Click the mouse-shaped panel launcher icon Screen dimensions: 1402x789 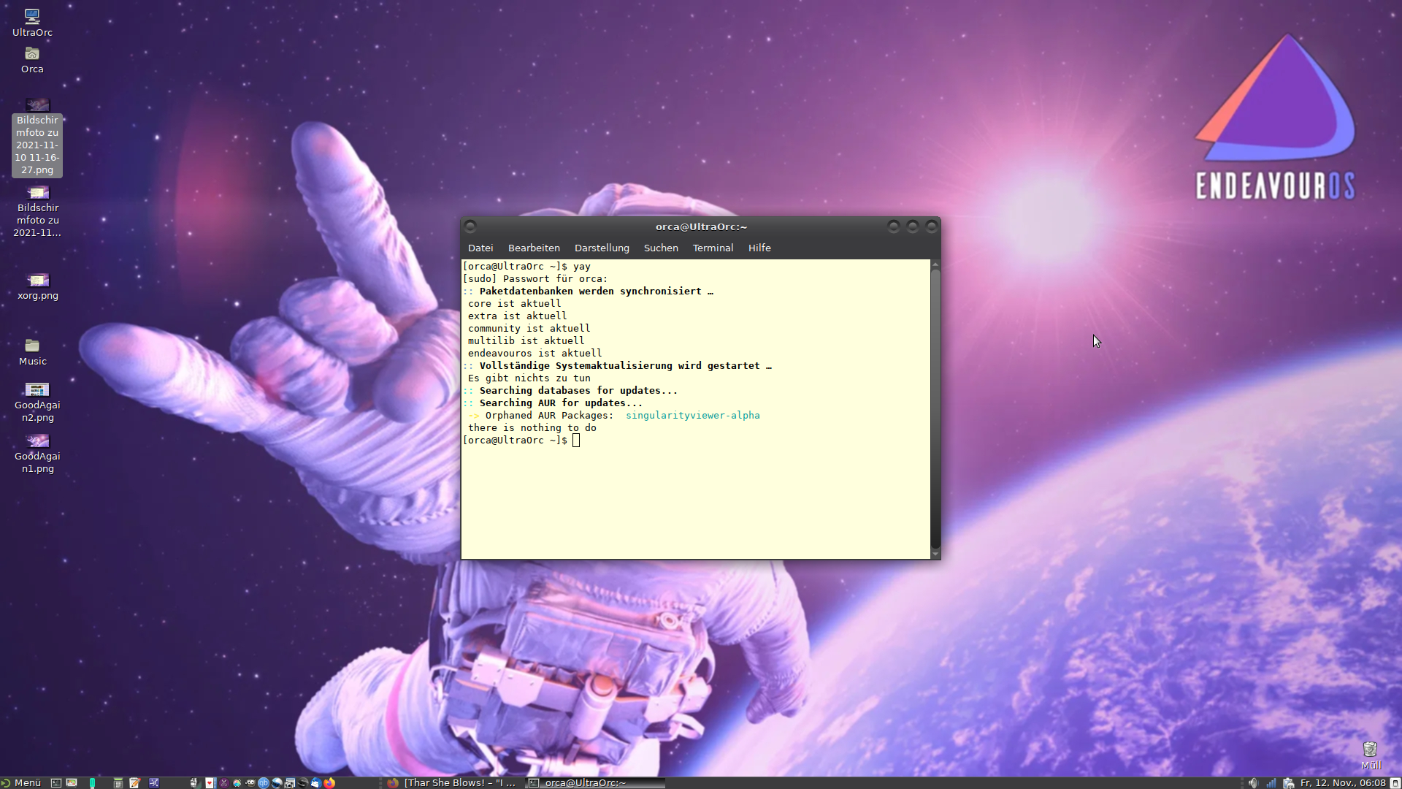194,782
